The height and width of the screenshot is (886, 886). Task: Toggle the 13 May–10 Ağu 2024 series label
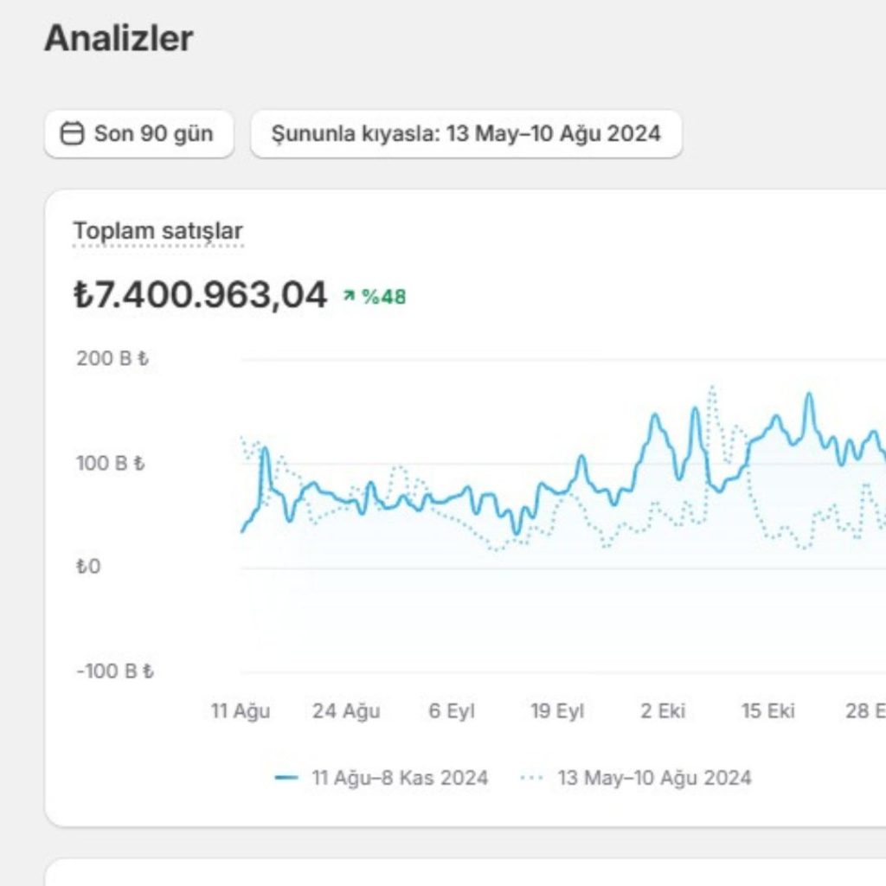654,778
